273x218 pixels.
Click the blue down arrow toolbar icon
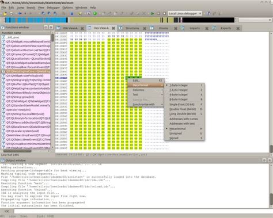[72, 14]
